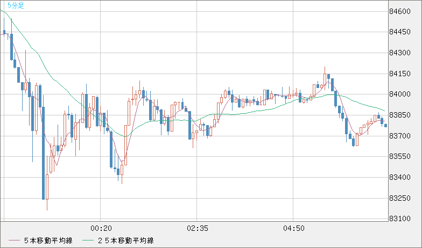
Task: Click the 84600 price axis label
Action: click(400, 11)
